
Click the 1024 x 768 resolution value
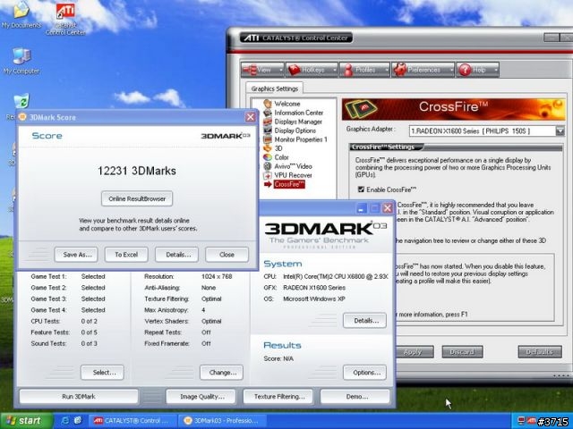[217, 276]
